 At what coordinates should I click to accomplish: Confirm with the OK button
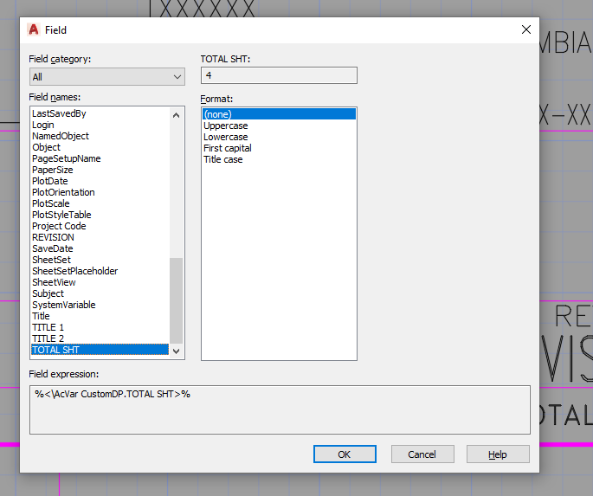coord(345,454)
